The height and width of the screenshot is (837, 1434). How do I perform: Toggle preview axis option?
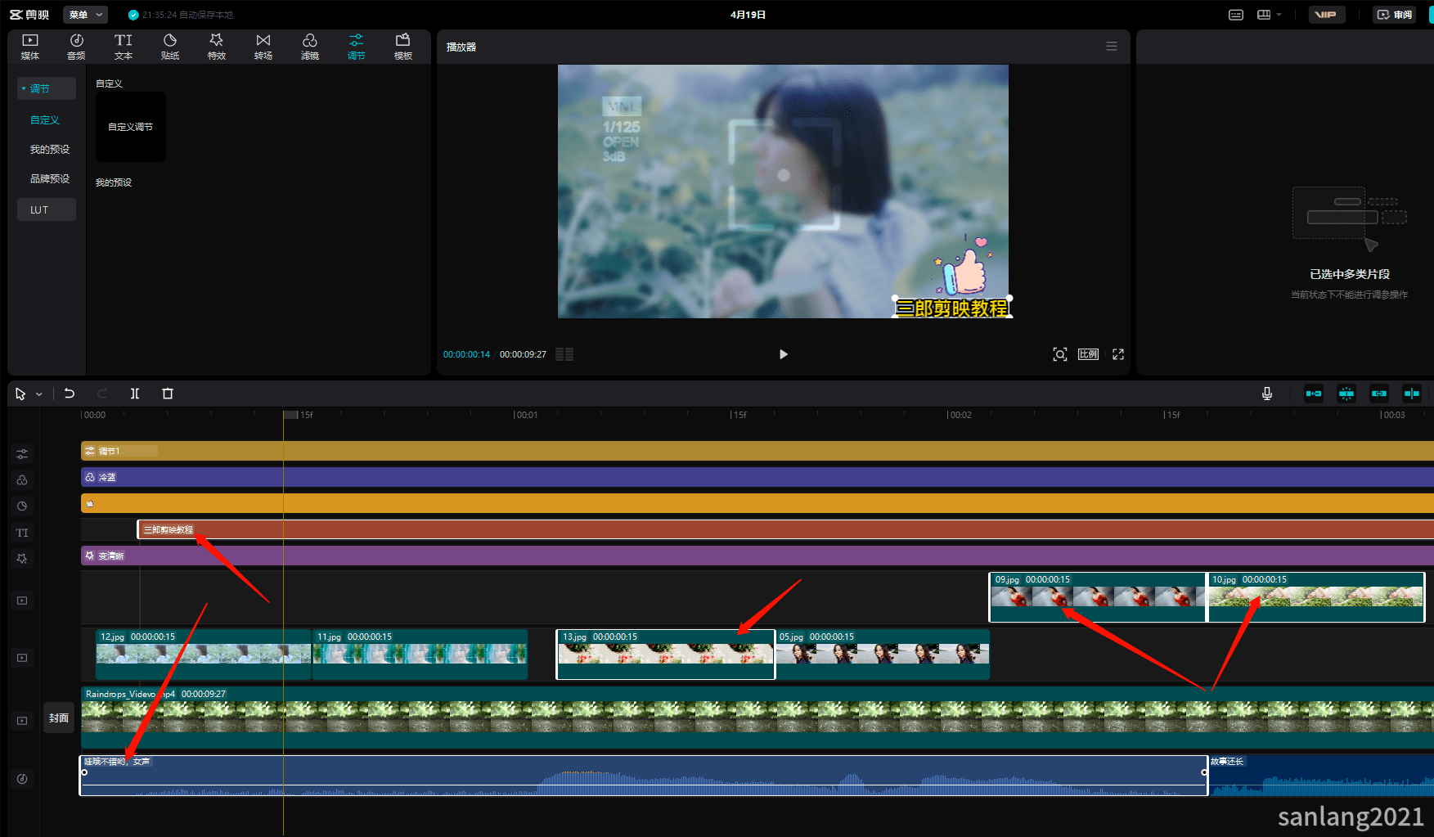(1412, 394)
